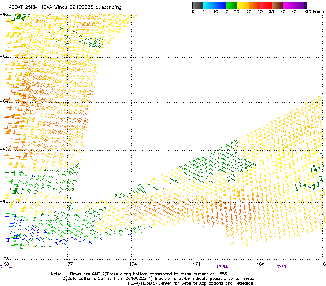Click the purple '21:14' time stamp
The width and height of the screenshot is (326, 286).
pos(6,267)
